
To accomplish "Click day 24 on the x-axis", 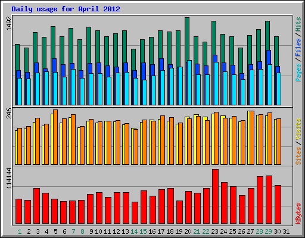I will [x=223, y=231].
